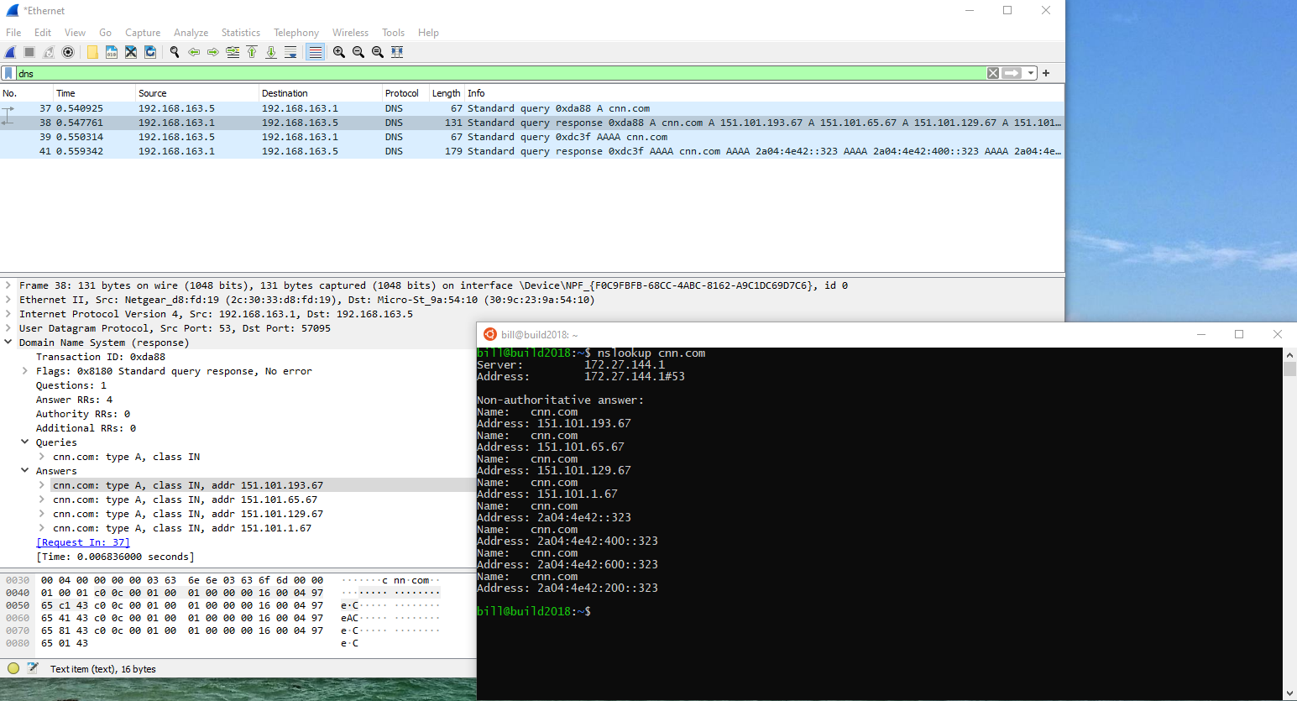
Task: Collapse Domain Name System section
Action: (8, 343)
